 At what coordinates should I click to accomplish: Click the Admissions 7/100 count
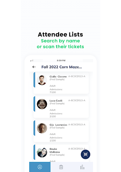coord(56,91)
